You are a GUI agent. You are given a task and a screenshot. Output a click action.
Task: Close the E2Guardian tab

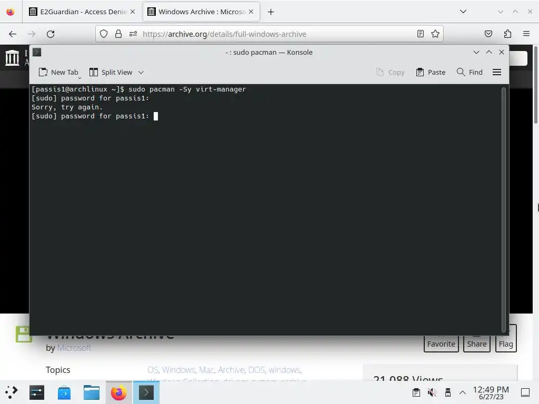[x=133, y=12]
